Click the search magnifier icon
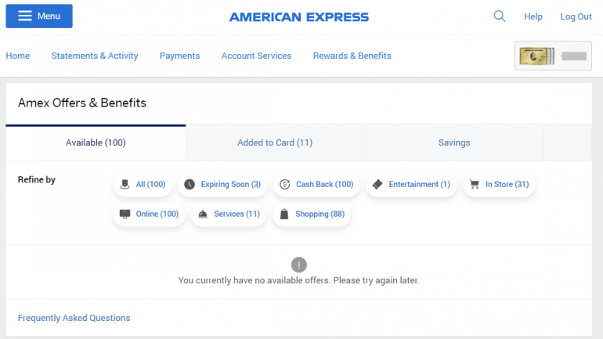 500,16
